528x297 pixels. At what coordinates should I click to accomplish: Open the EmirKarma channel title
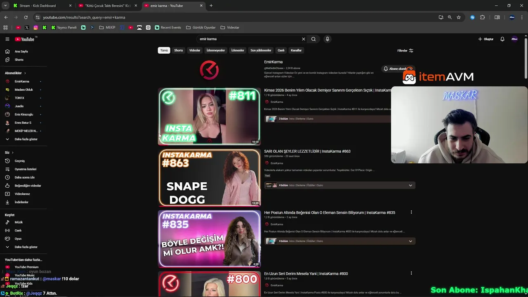273,62
